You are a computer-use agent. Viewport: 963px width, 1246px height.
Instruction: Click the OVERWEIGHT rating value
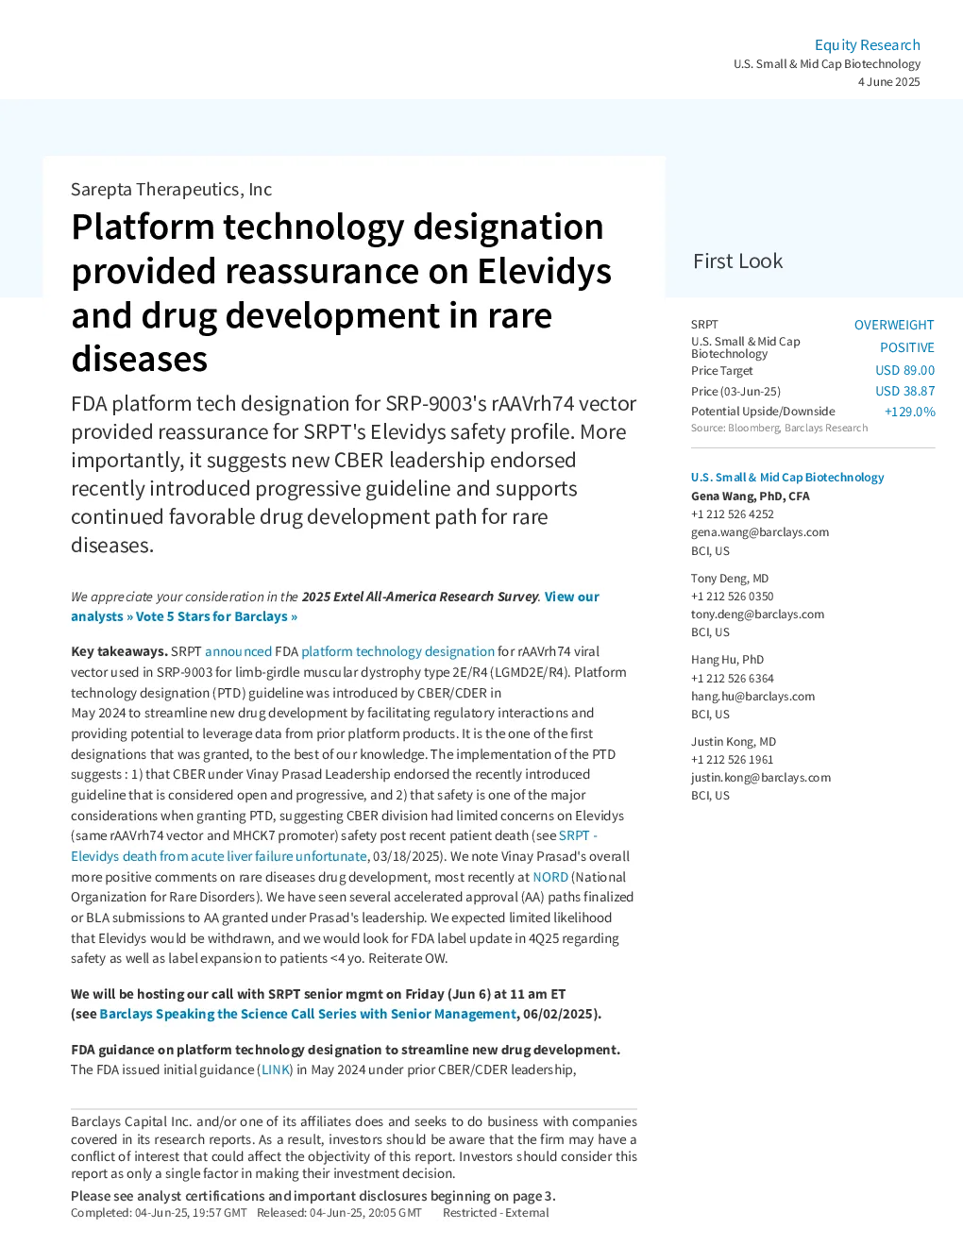(894, 325)
